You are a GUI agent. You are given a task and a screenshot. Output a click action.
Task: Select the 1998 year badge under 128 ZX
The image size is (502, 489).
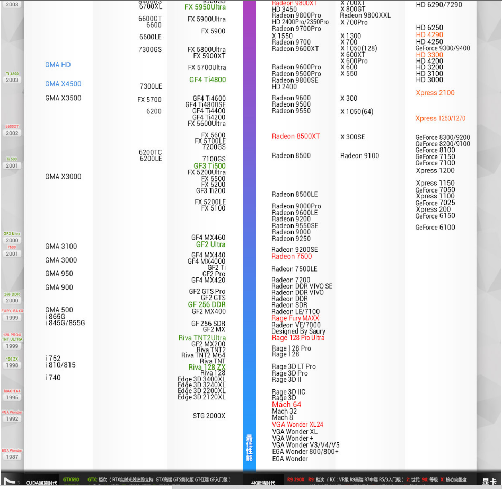12,365
